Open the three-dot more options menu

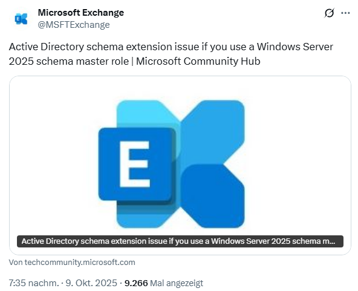pyautogui.click(x=345, y=13)
